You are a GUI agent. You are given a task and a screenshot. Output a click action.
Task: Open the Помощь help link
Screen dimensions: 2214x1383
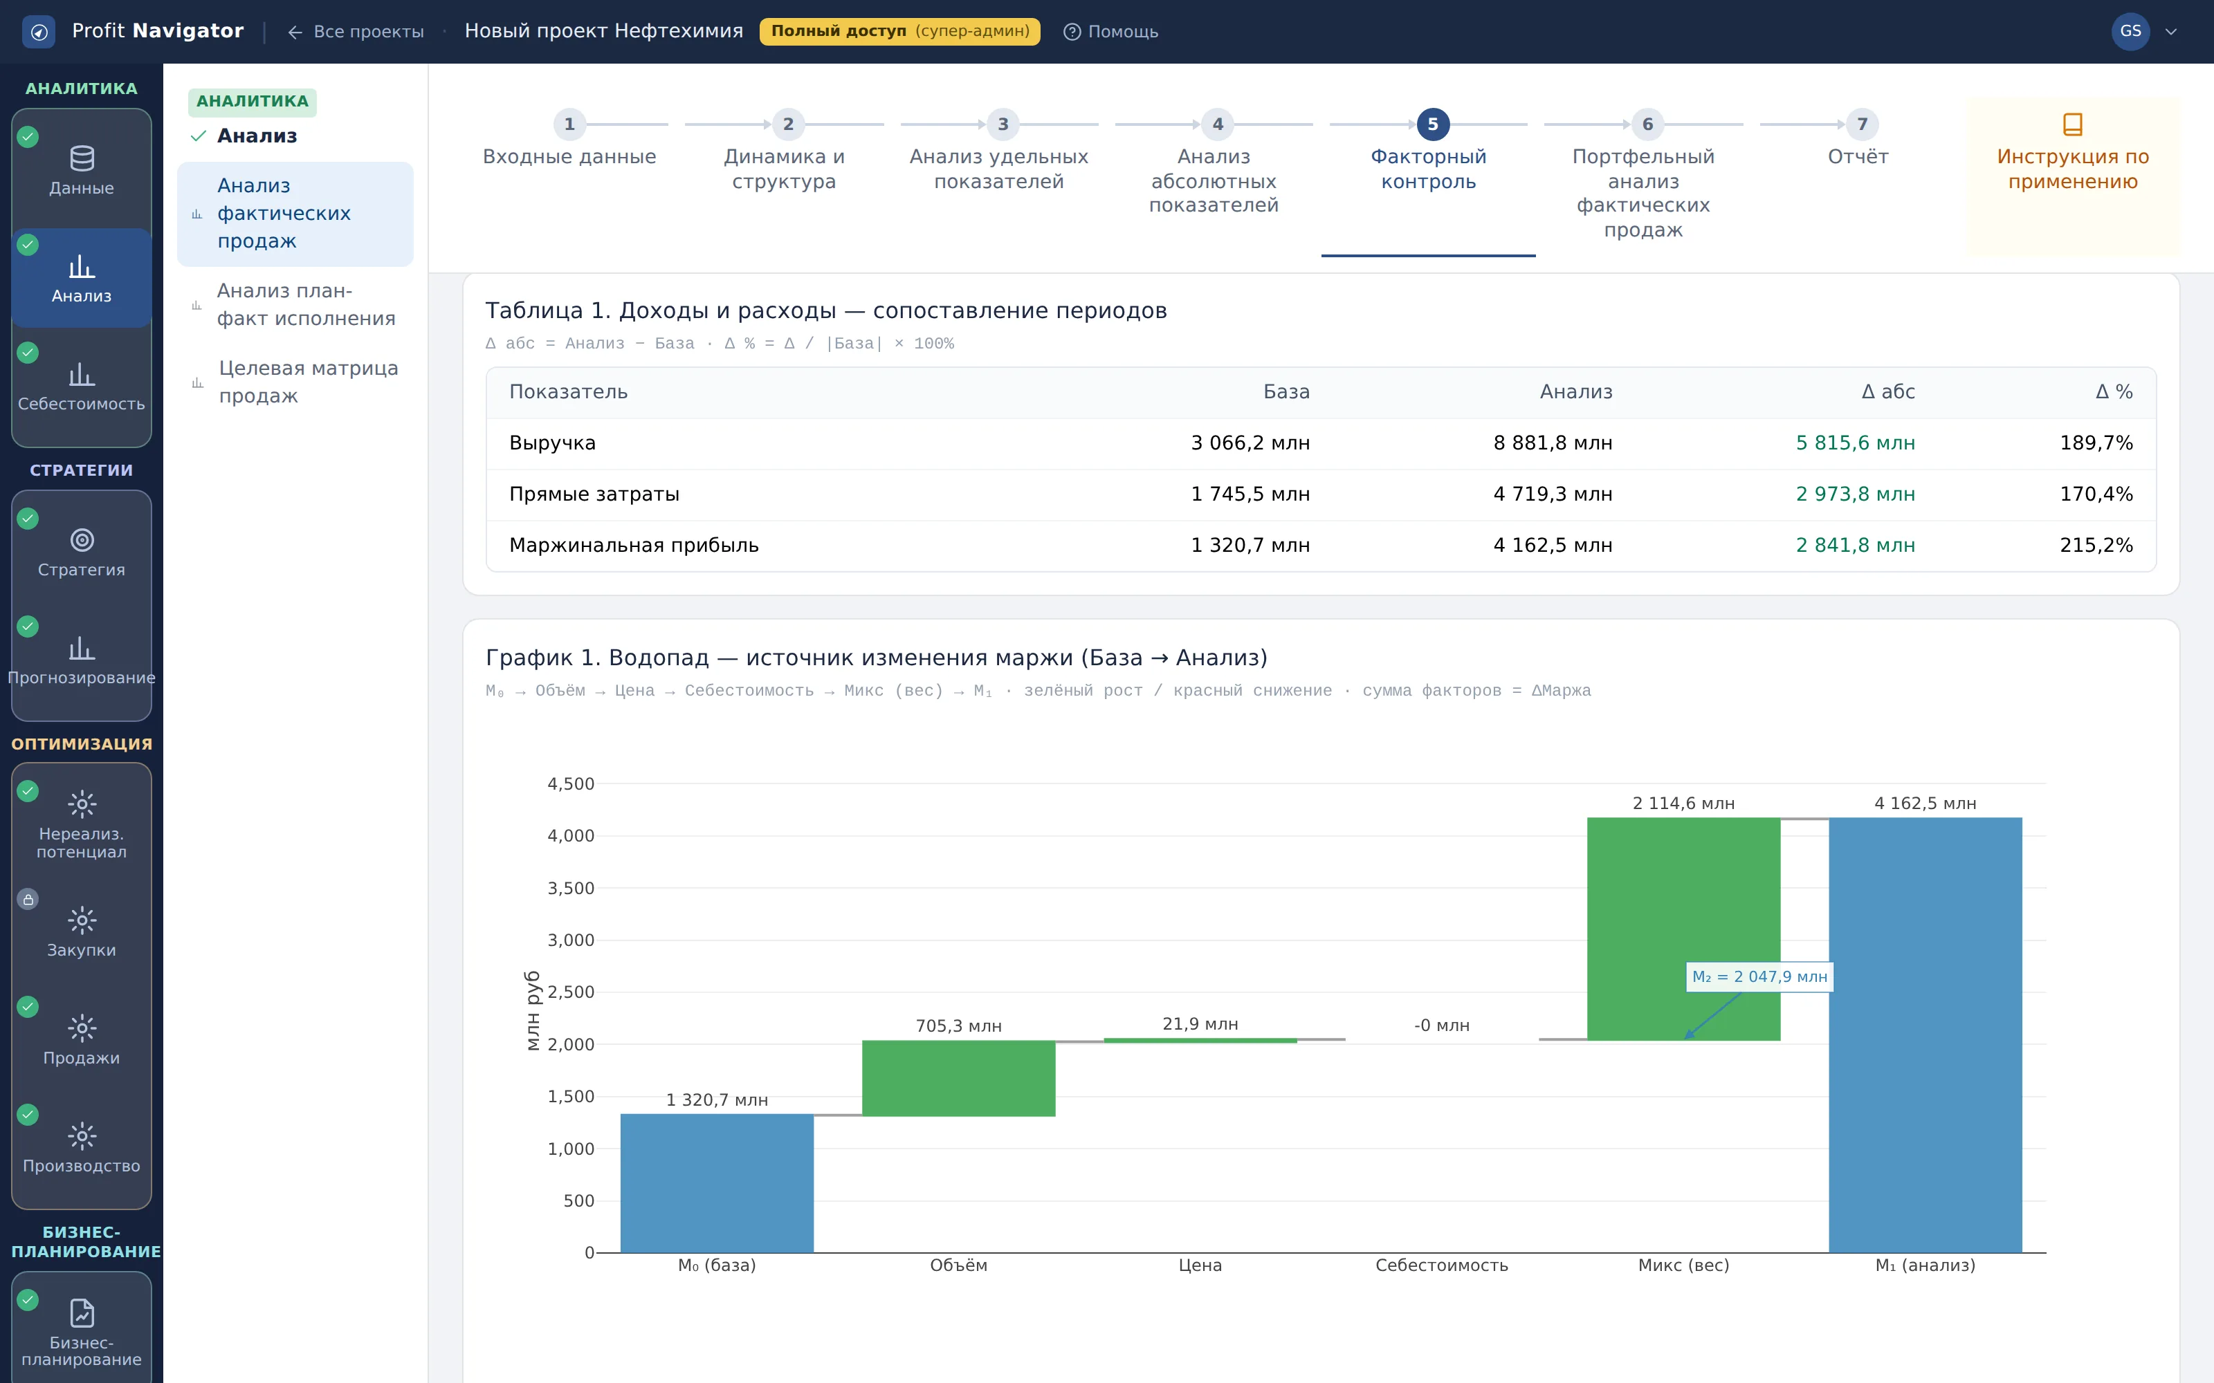click(x=1110, y=32)
